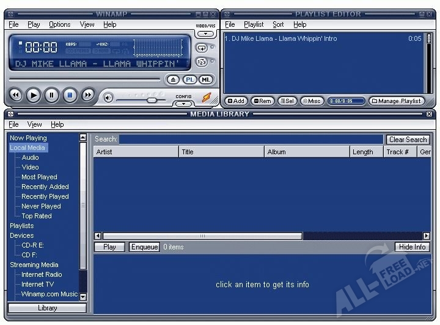Click the media library Search field
The height and width of the screenshot is (325, 440).
pyautogui.click(x=251, y=139)
